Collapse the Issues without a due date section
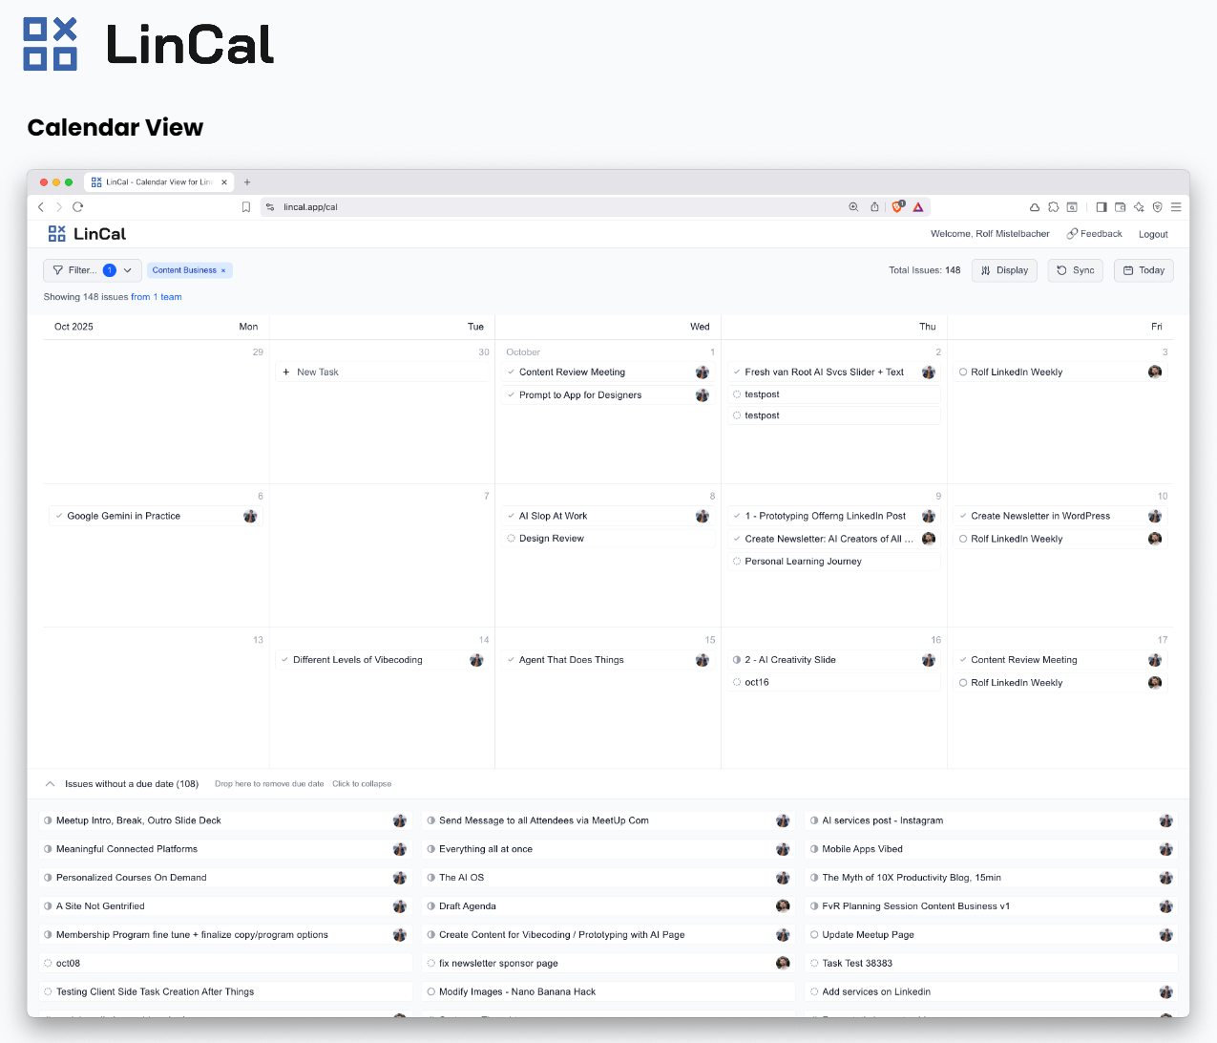 tap(50, 784)
